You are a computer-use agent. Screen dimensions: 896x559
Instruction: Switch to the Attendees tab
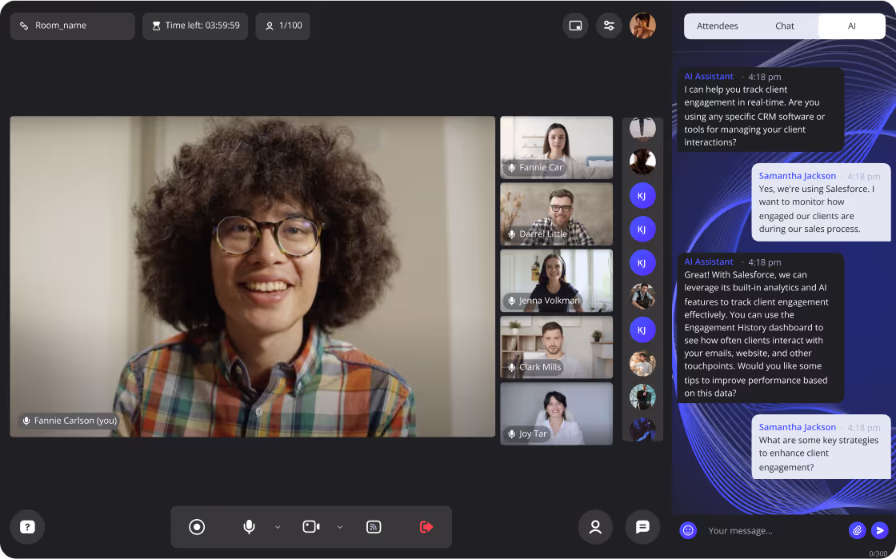coord(717,26)
